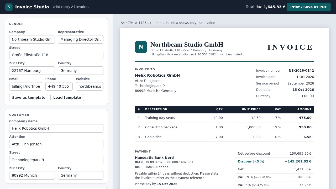
Task: Focus the sender Phone field
Action: (x=59, y=86)
